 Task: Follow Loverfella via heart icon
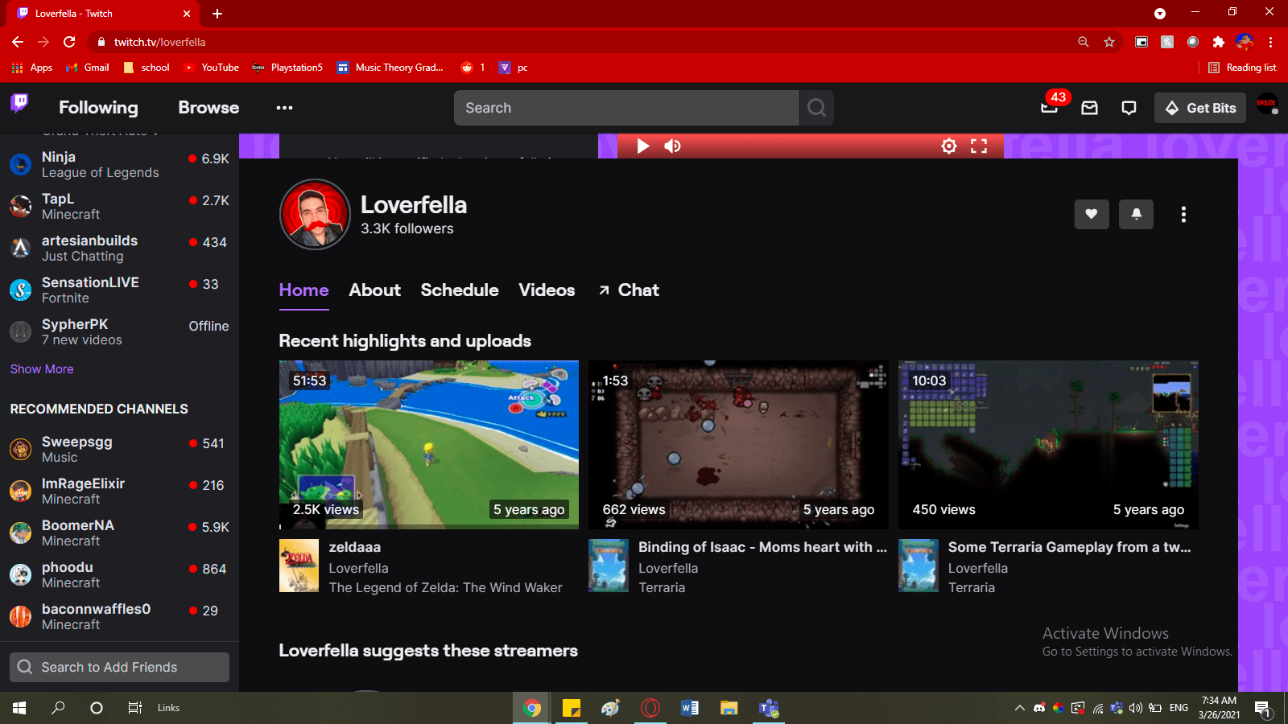click(x=1092, y=215)
